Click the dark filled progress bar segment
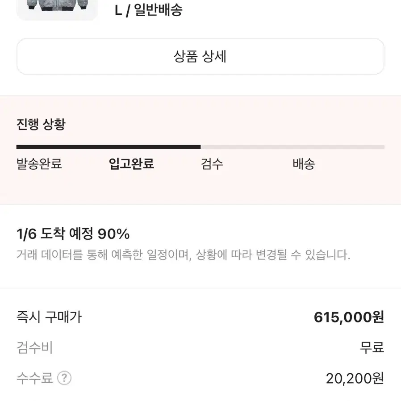The height and width of the screenshot is (401, 401). (109, 147)
